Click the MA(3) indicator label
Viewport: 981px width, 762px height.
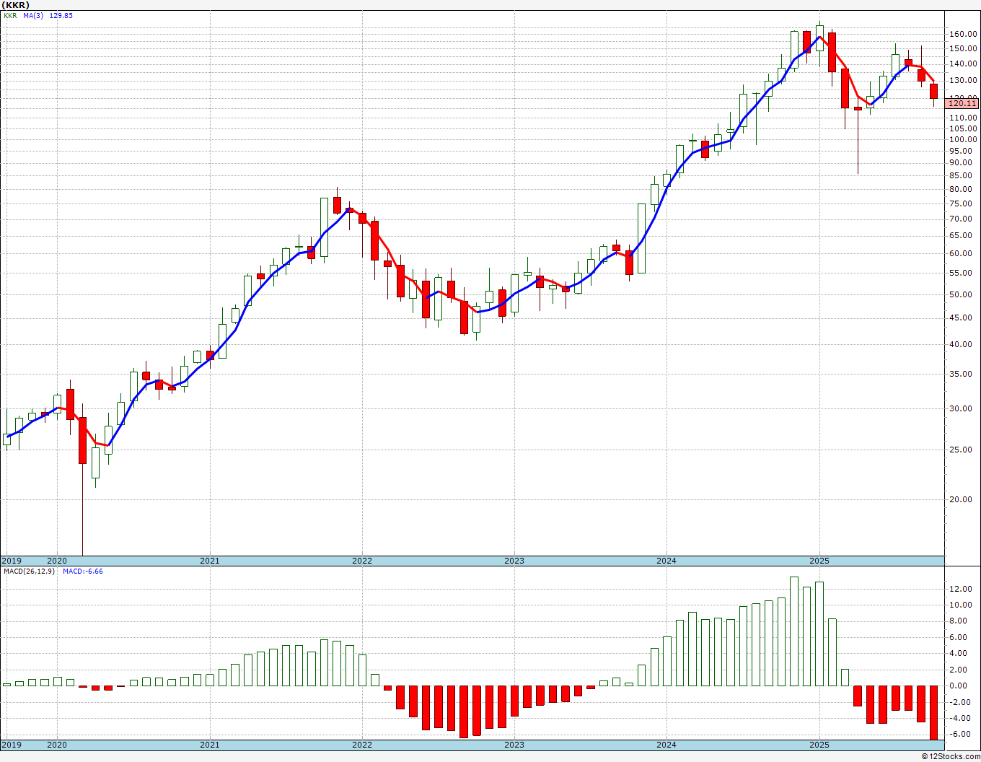(x=32, y=15)
